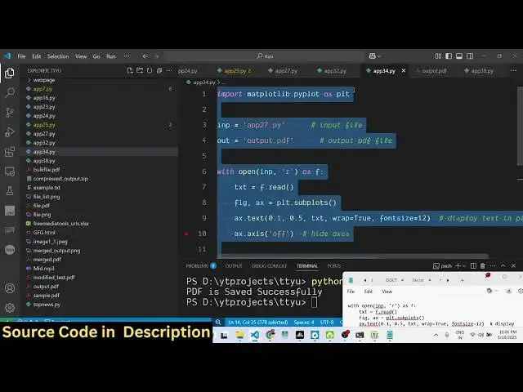Kill terminal with the trash icon
The image size is (523, 392).
point(483,265)
